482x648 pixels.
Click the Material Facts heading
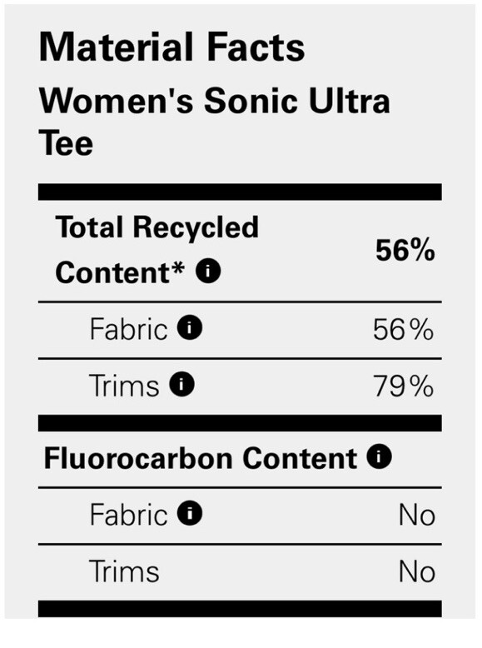click(171, 47)
